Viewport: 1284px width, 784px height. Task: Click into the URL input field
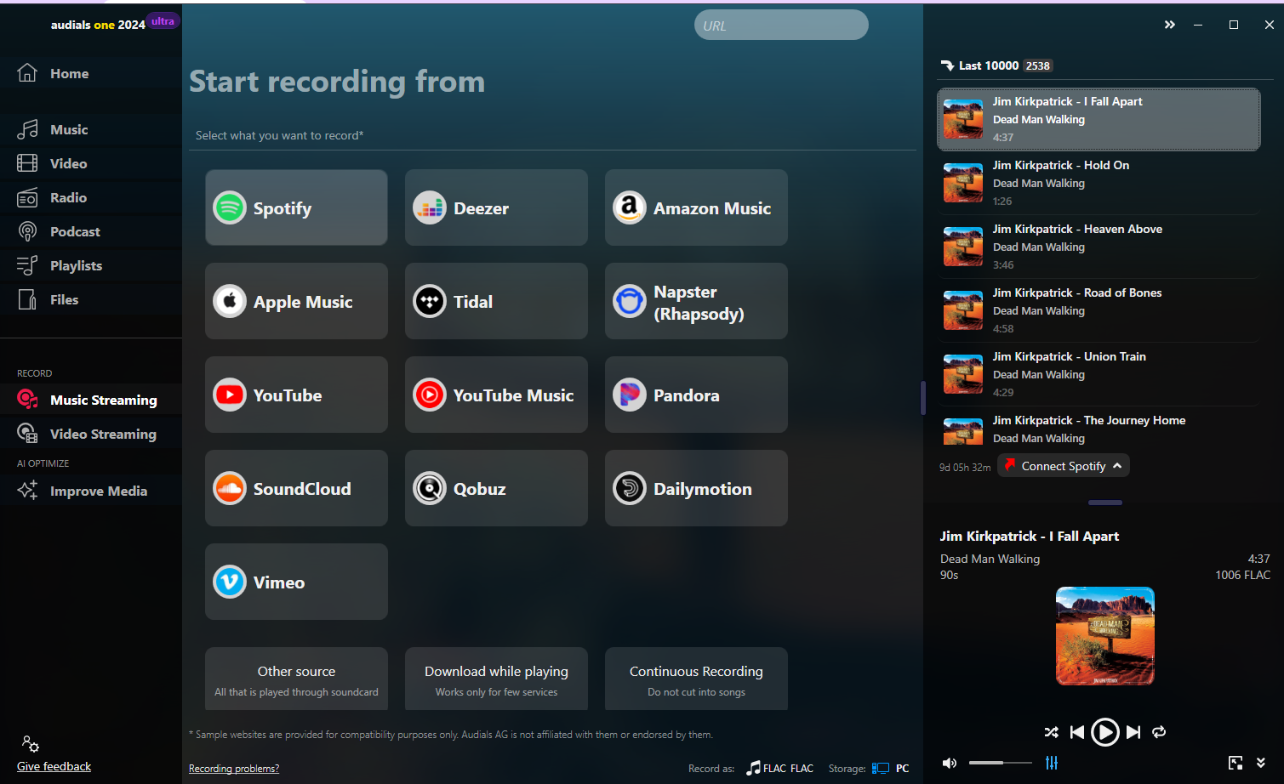tap(781, 25)
